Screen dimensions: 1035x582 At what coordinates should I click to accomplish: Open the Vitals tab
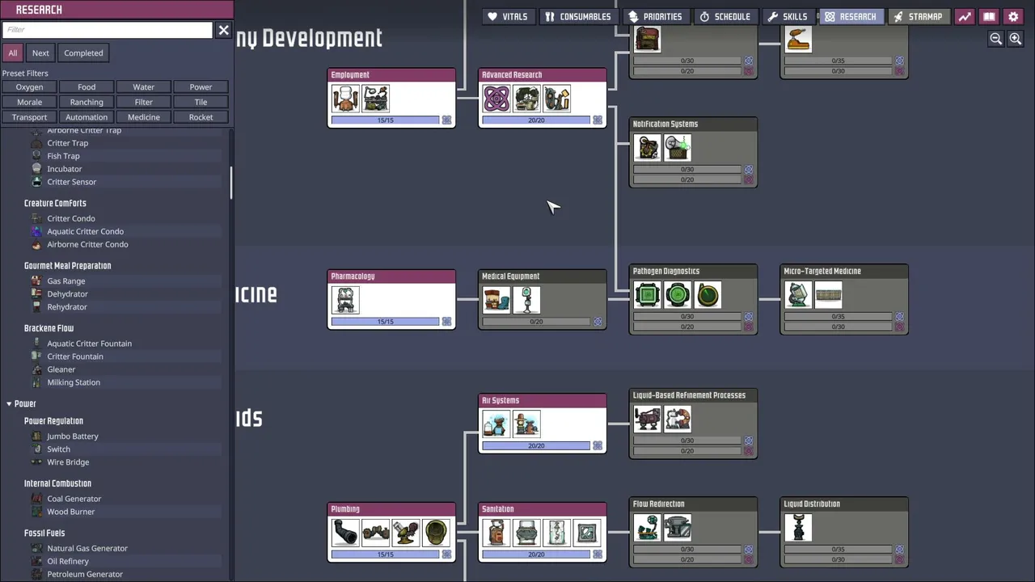click(508, 16)
